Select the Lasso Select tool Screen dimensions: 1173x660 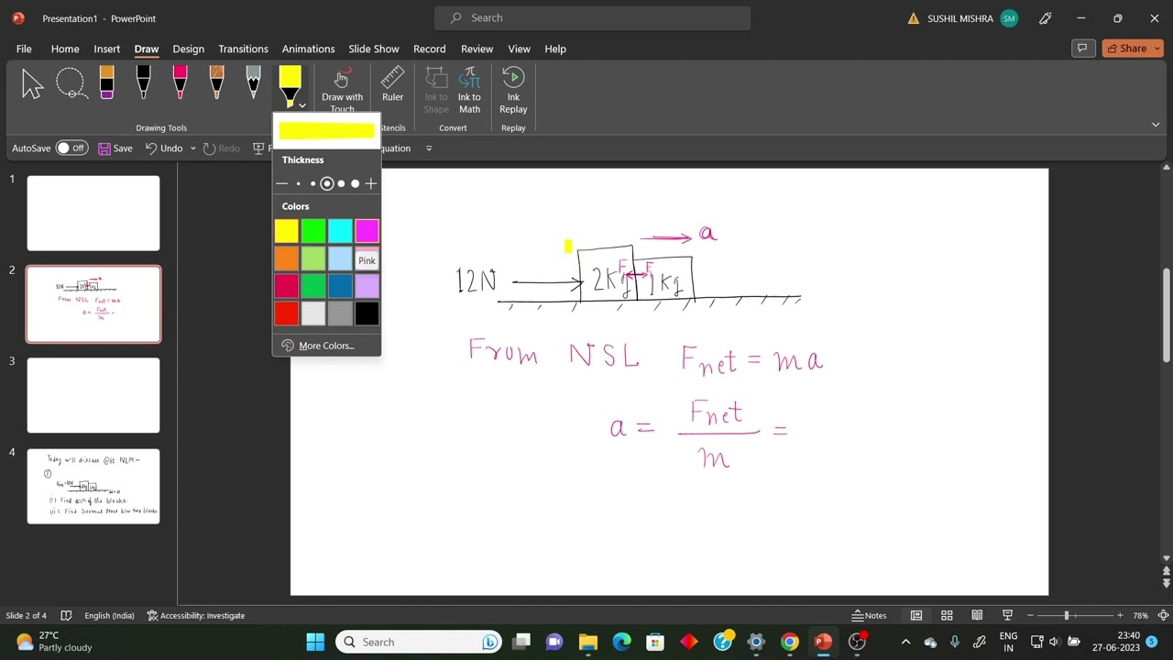point(71,83)
